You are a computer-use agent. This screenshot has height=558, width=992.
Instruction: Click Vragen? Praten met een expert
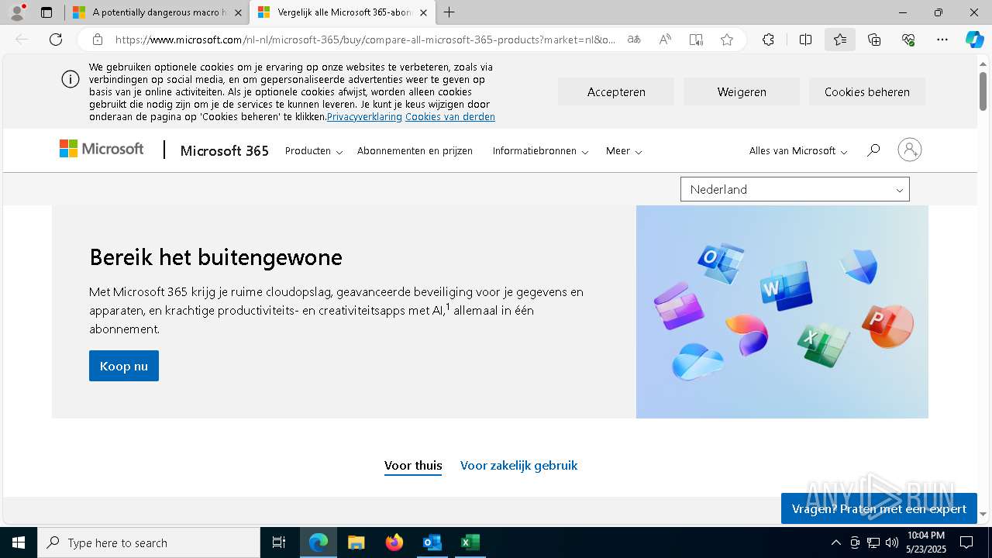(x=879, y=508)
